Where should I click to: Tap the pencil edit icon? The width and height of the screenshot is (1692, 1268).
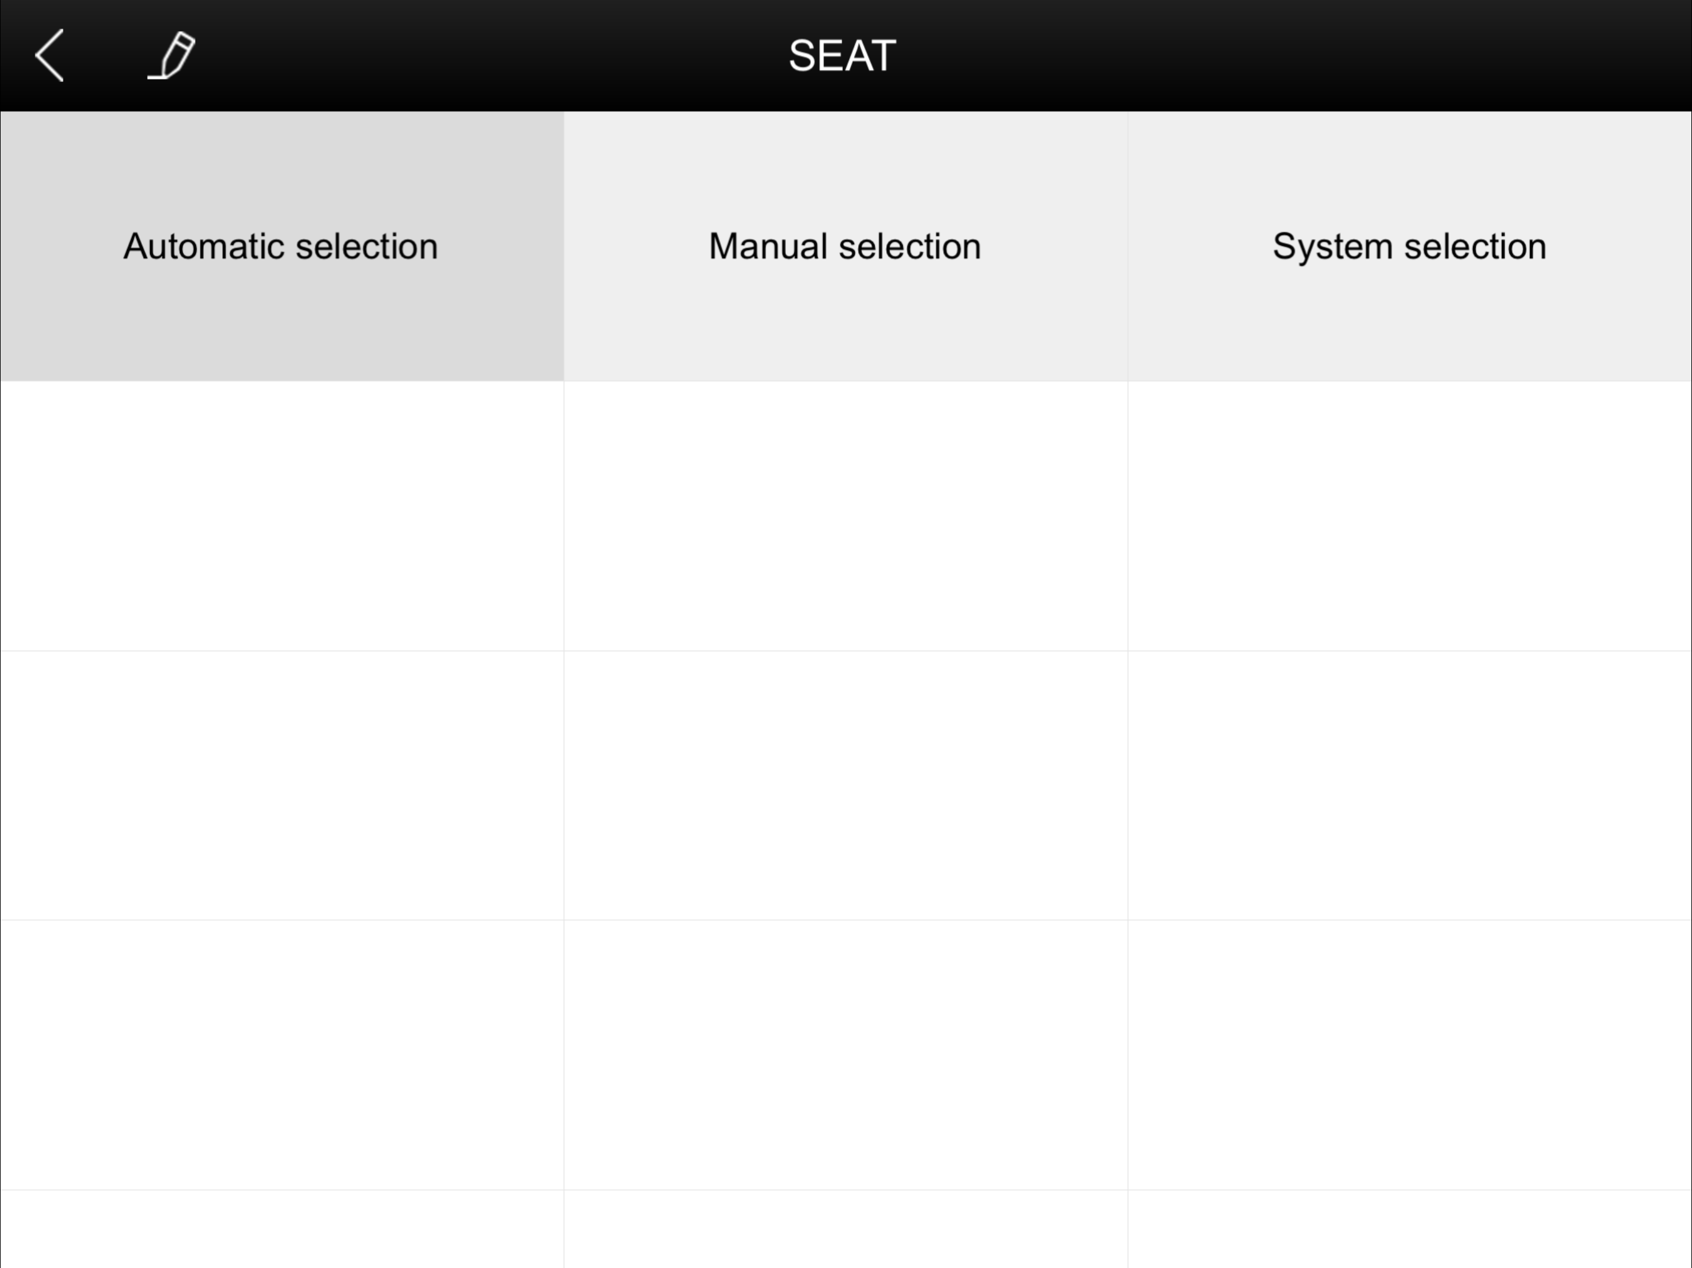point(173,56)
